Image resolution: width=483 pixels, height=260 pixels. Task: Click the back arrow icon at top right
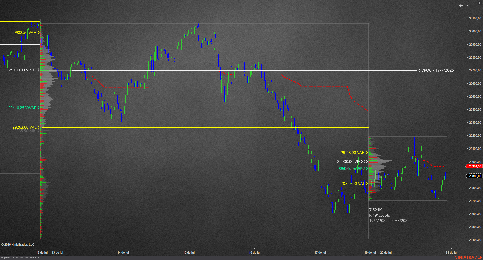[461, 5]
